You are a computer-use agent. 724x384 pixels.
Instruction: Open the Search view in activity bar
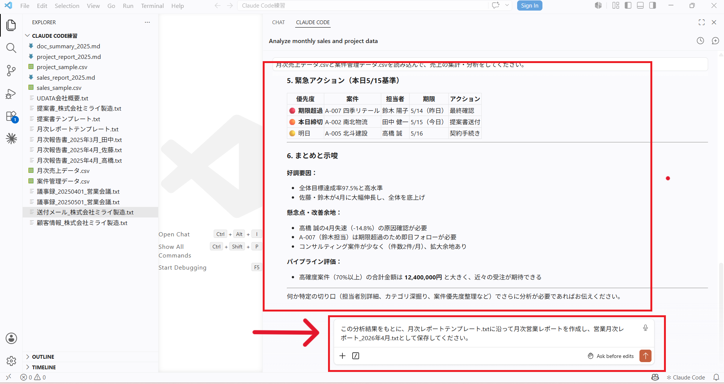click(11, 48)
